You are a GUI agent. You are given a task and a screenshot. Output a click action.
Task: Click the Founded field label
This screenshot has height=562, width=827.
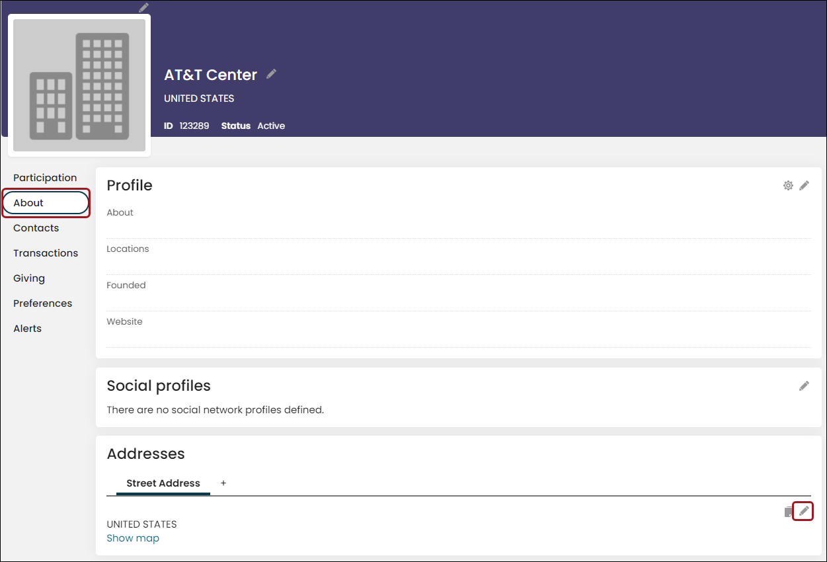(x=126, y=286)
